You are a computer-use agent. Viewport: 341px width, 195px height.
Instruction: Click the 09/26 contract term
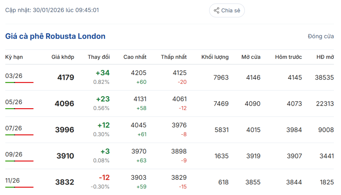(14, 154)
